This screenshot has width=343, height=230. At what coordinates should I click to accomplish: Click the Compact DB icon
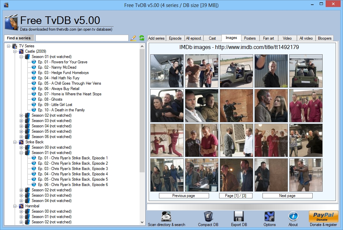pos(208,216)
